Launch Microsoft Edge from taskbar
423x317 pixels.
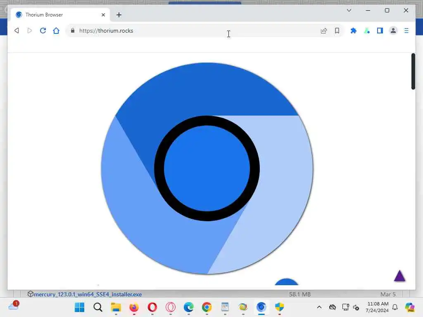point(188,307)
